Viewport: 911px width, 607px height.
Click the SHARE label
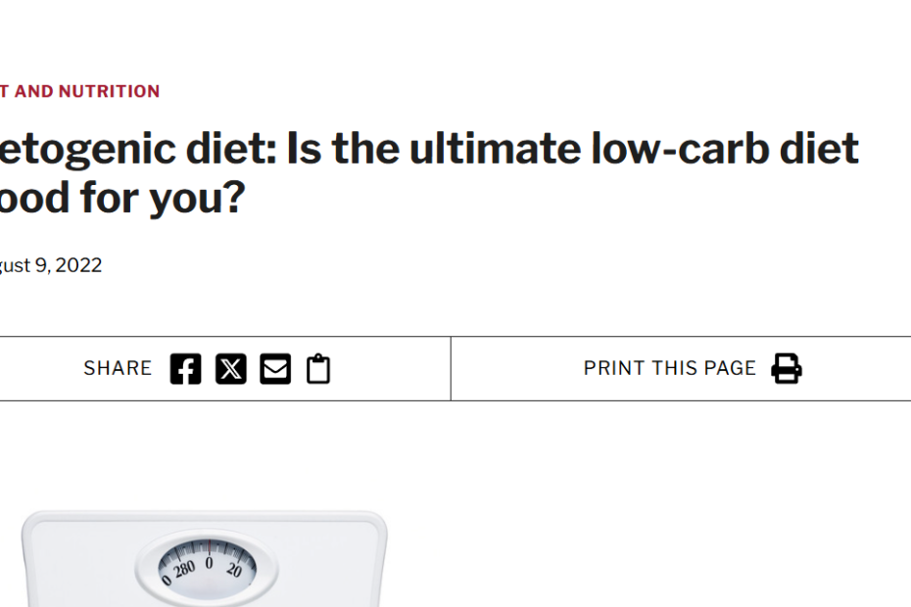click(118, 369)
